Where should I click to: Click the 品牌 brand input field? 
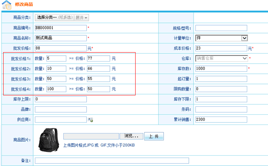point(61,109)
